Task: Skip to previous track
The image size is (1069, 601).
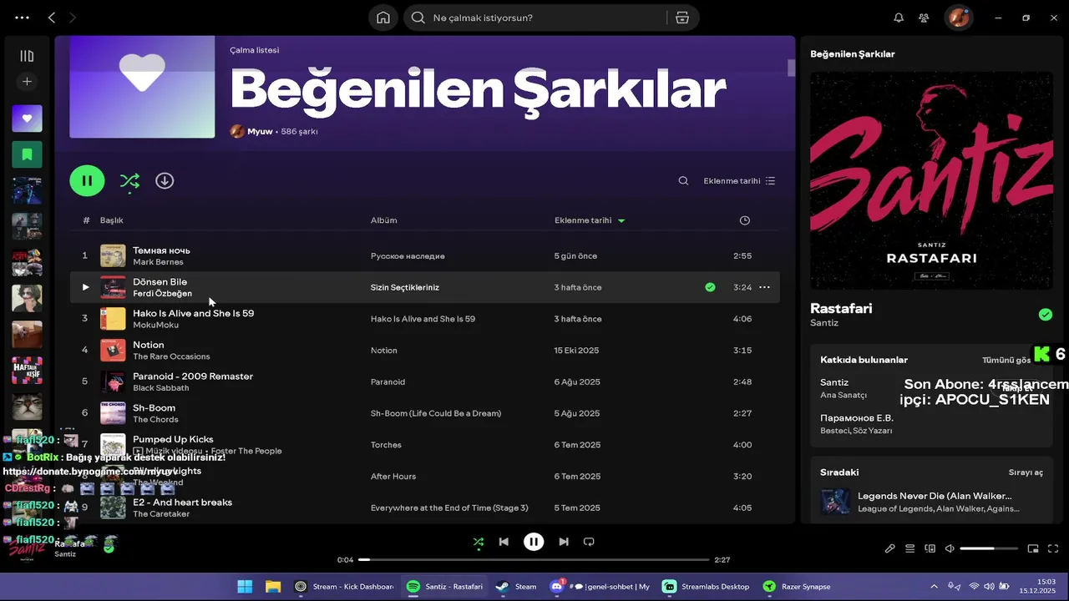Action: point(504,542)
